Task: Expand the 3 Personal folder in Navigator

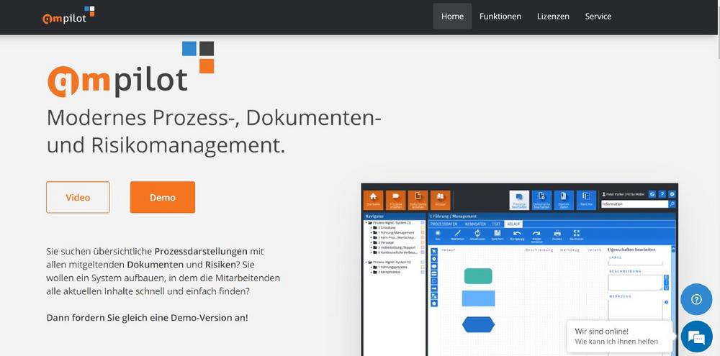Action: (x=373, y=242)
